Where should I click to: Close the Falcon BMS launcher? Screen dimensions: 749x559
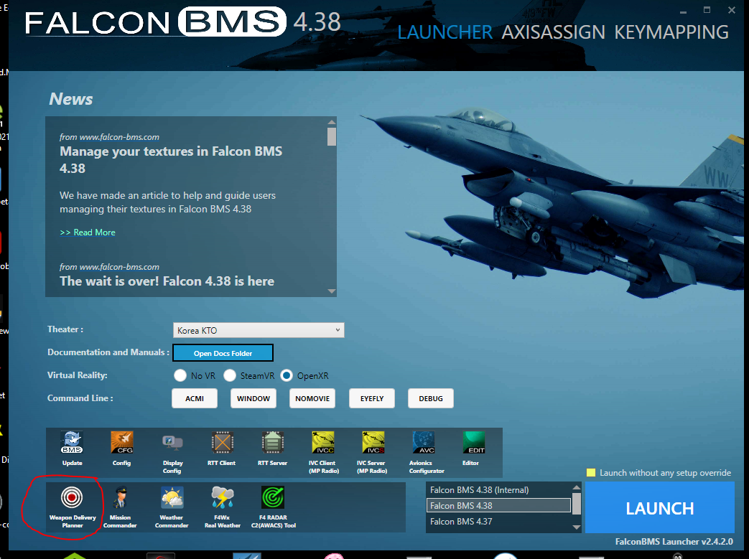coord(731,10)
